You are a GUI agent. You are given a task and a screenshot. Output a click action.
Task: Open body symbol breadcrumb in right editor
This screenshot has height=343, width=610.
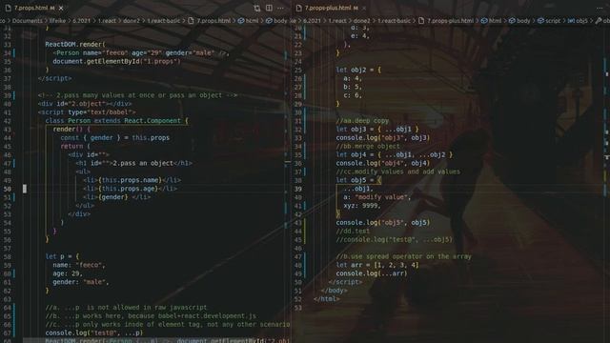519,21
